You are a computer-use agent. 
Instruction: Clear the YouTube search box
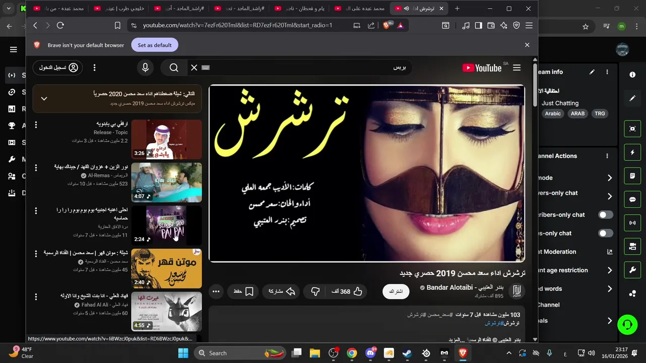tap(194, 68)
